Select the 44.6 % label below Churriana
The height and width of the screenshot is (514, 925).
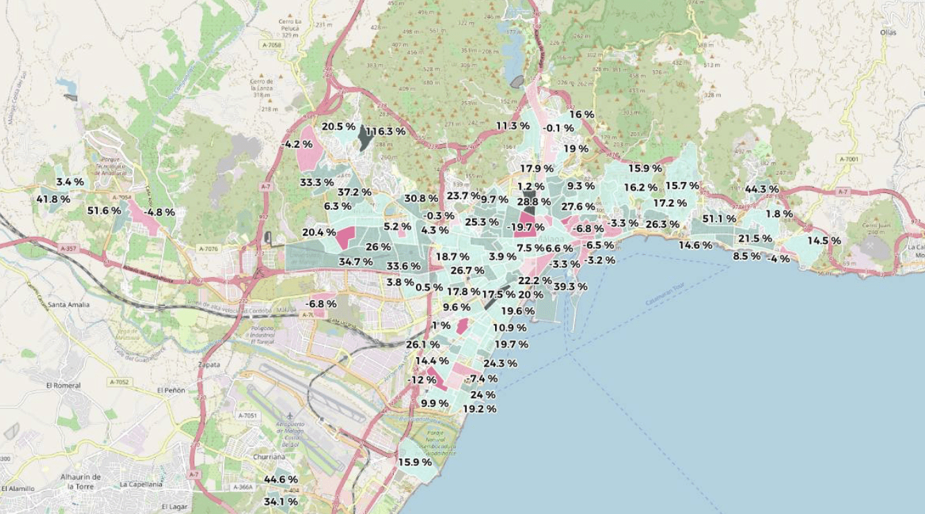[281, 479]
